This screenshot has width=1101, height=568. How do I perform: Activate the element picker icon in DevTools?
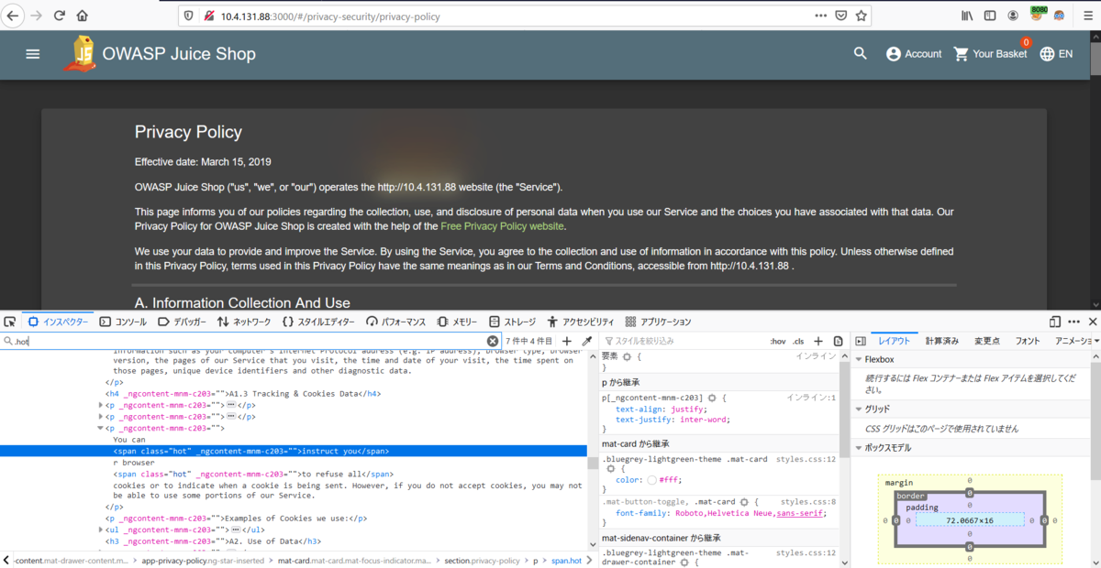(10, 322)
